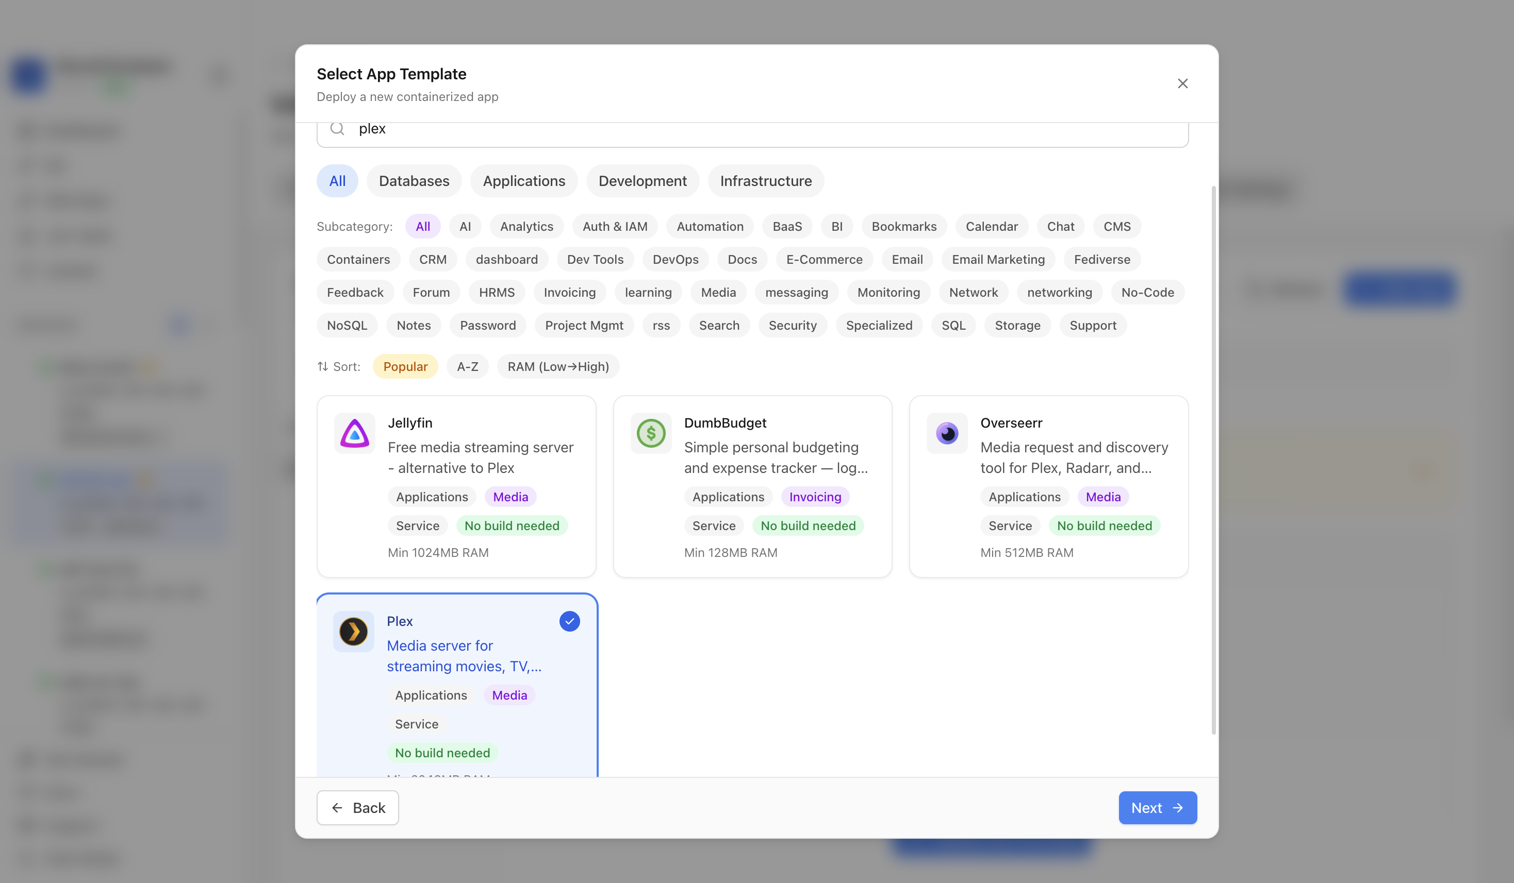
Task: Select the Overseerr template card title
Action: pyautogui.click(x=1011, y=422)
